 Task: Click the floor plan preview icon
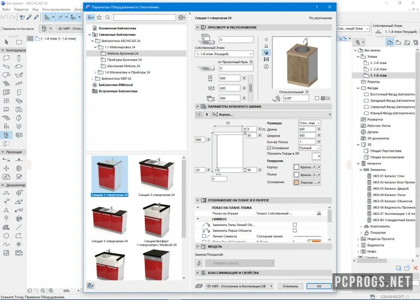[x=266, y=39]
